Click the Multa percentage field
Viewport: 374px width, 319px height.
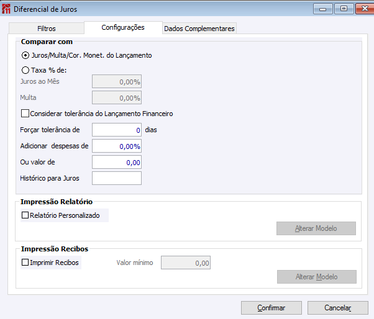tap(117, 97)
